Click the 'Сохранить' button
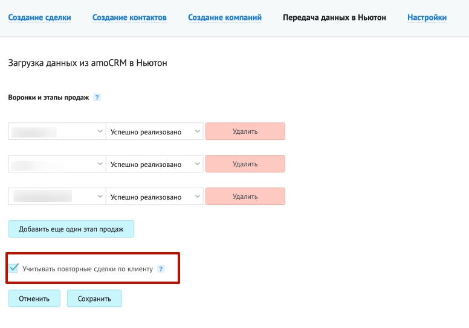 94,298
